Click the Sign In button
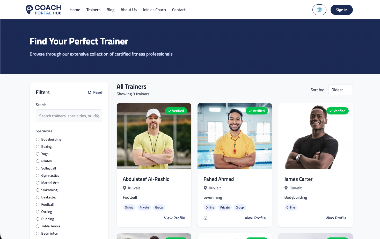Image resolution: width=380 pixels, height=239 pixels. point(341,10)
